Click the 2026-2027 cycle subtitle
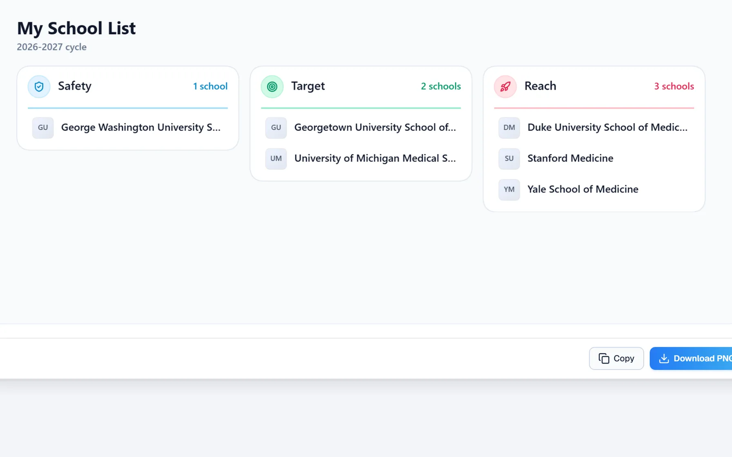732x457 pixels. pyautogui.click(x=52, y=47)
